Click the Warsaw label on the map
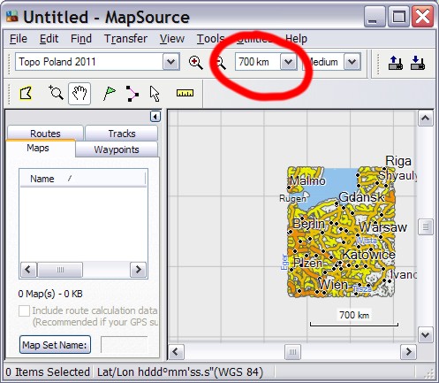The width and height of the screenshot is (439, 383). [383, 227]
